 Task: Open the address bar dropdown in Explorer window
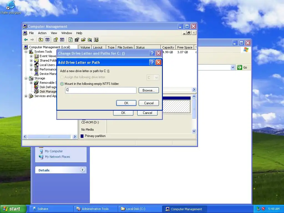[x=233, y=67]
